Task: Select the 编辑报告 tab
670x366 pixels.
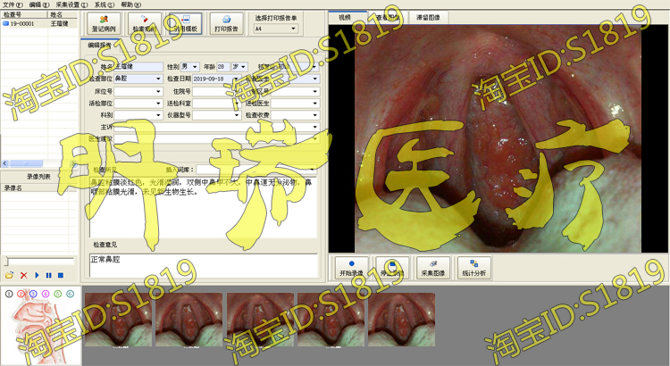Action: point(100,45)
